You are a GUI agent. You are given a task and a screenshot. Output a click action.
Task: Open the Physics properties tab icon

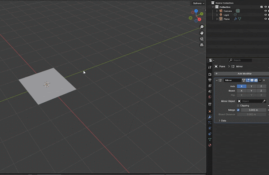[x=210, y=128]
